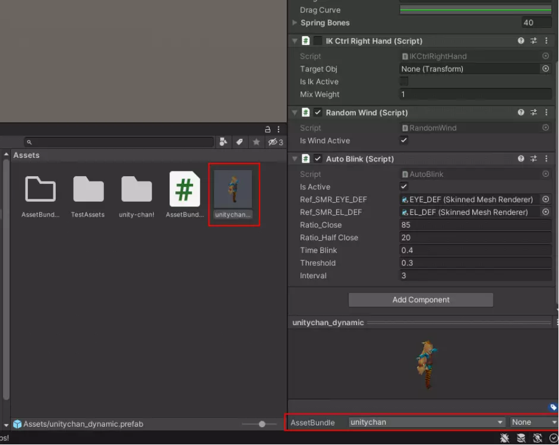Screen dimensions: 559x445
Task: Uncheck Is Wind Active checkbox
Action: click(404, 141)
